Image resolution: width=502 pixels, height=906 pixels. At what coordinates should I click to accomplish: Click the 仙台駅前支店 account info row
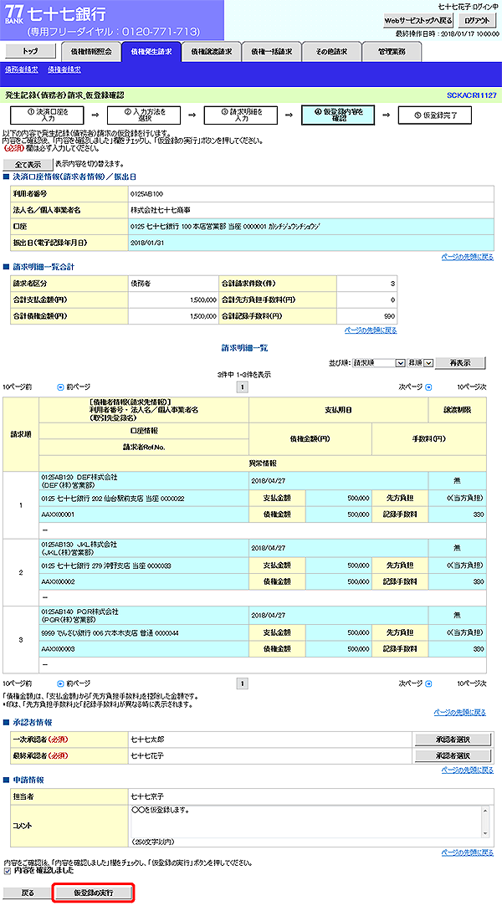pos(144,498)
